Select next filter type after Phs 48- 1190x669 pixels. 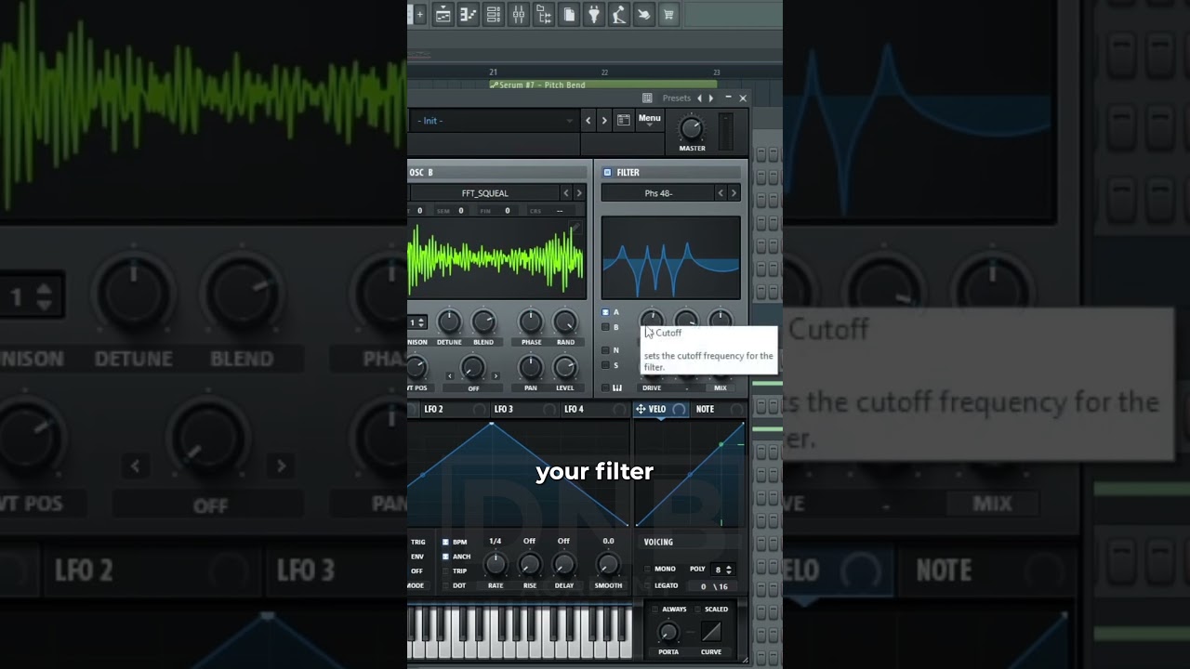(x=734, y=193)
